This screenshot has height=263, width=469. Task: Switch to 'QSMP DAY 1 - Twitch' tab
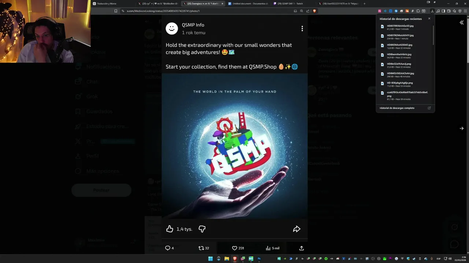[293, 4]
